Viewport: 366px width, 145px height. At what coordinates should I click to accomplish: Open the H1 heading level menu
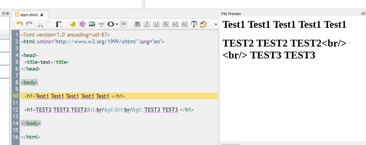pos(124,24)
